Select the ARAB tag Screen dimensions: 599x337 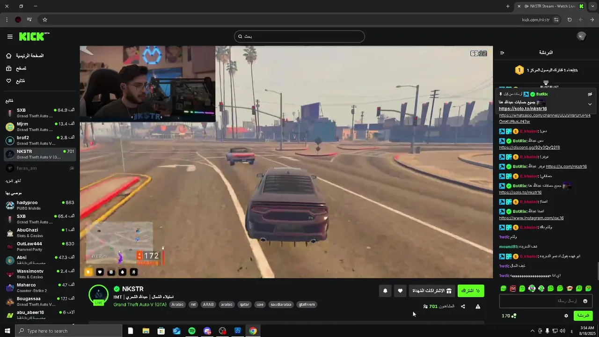pyautogui.click(x=208, y=304)
